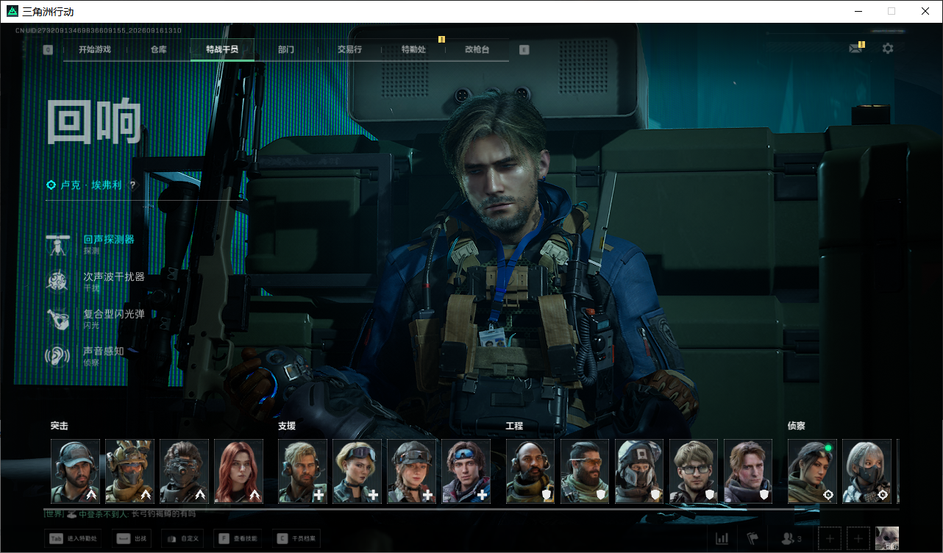Viewport: 943px width, 553px height.
Task: Add teammate via plus slot beside friends icon
Action: (830, 538)
